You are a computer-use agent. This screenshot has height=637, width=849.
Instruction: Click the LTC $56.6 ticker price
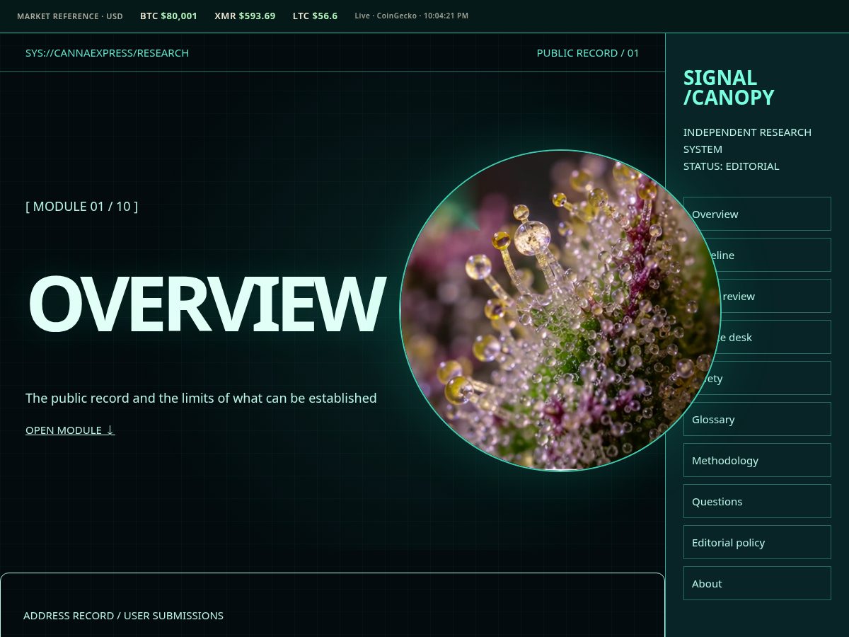coord(315,16)
